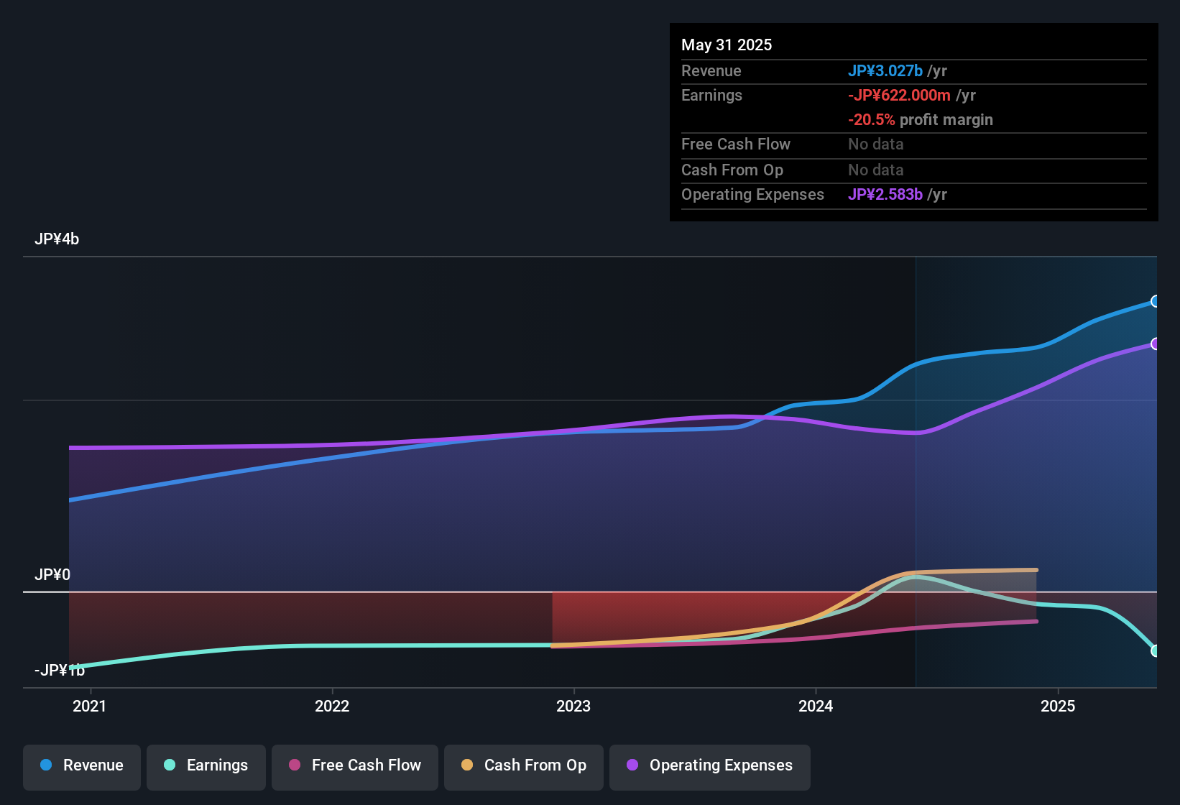
Task: Click the Revenue row label in tooltip
Action: click(x=711, y=70)
